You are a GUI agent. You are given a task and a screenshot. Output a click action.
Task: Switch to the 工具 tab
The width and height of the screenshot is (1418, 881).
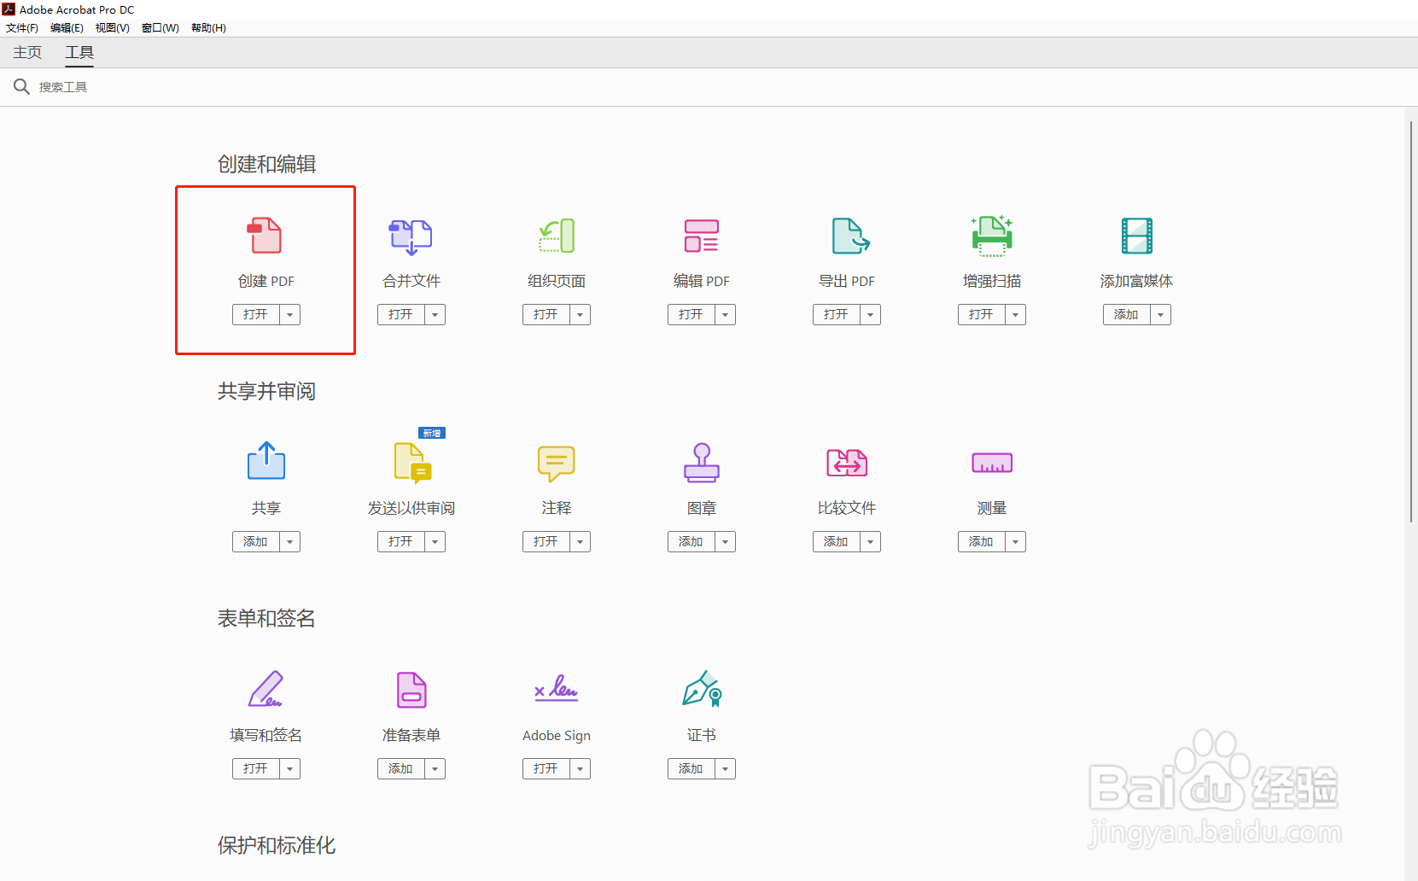[79, 52]
